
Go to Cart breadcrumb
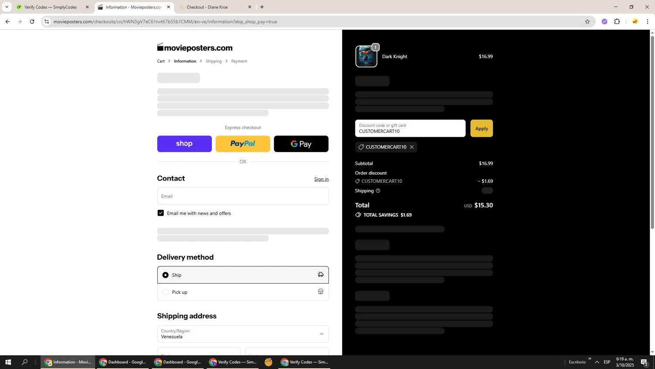[x=161, y=61]
